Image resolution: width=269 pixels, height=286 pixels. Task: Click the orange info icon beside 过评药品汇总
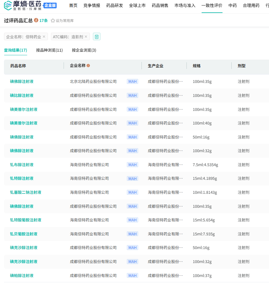click(x=36, y=20)
